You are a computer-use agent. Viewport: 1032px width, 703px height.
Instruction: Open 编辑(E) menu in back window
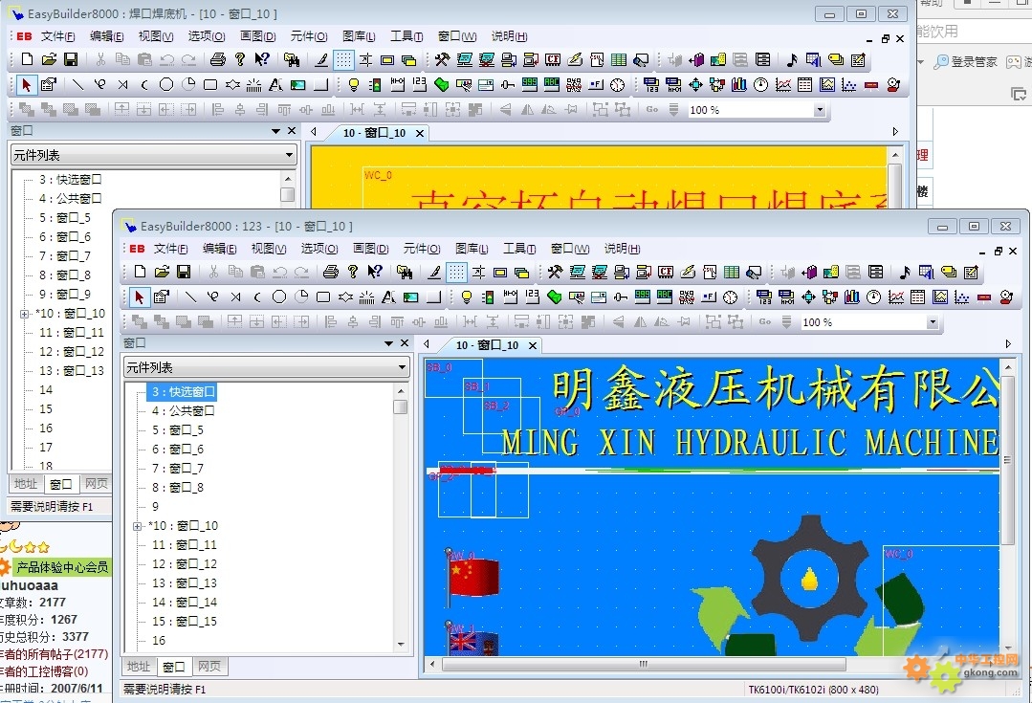click(106, 36)
